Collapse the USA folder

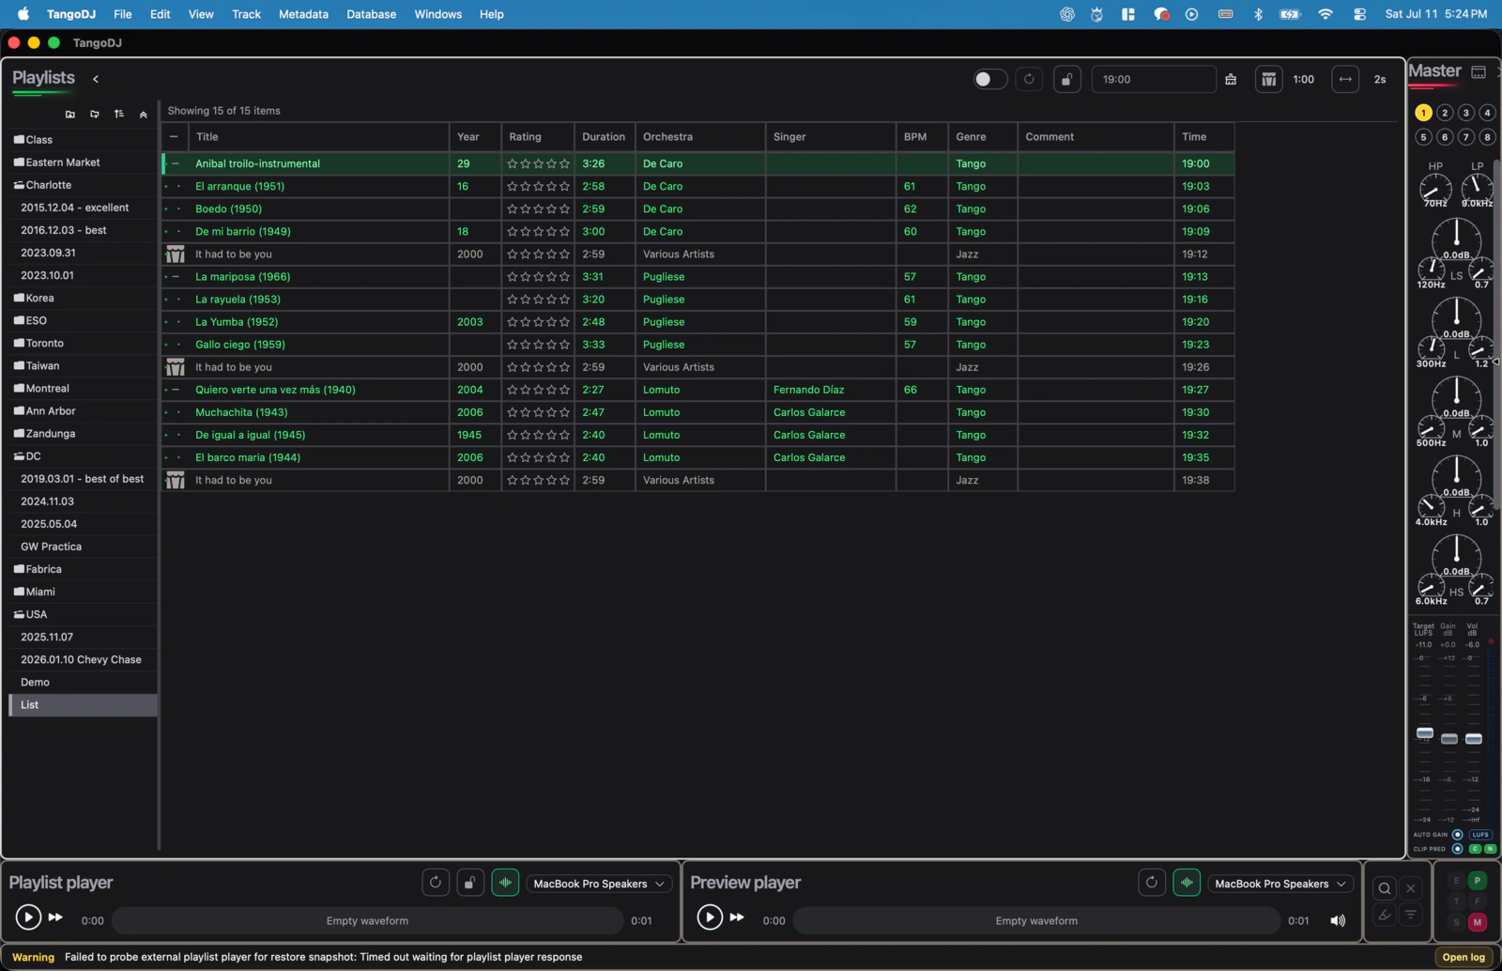pos(19,615)
